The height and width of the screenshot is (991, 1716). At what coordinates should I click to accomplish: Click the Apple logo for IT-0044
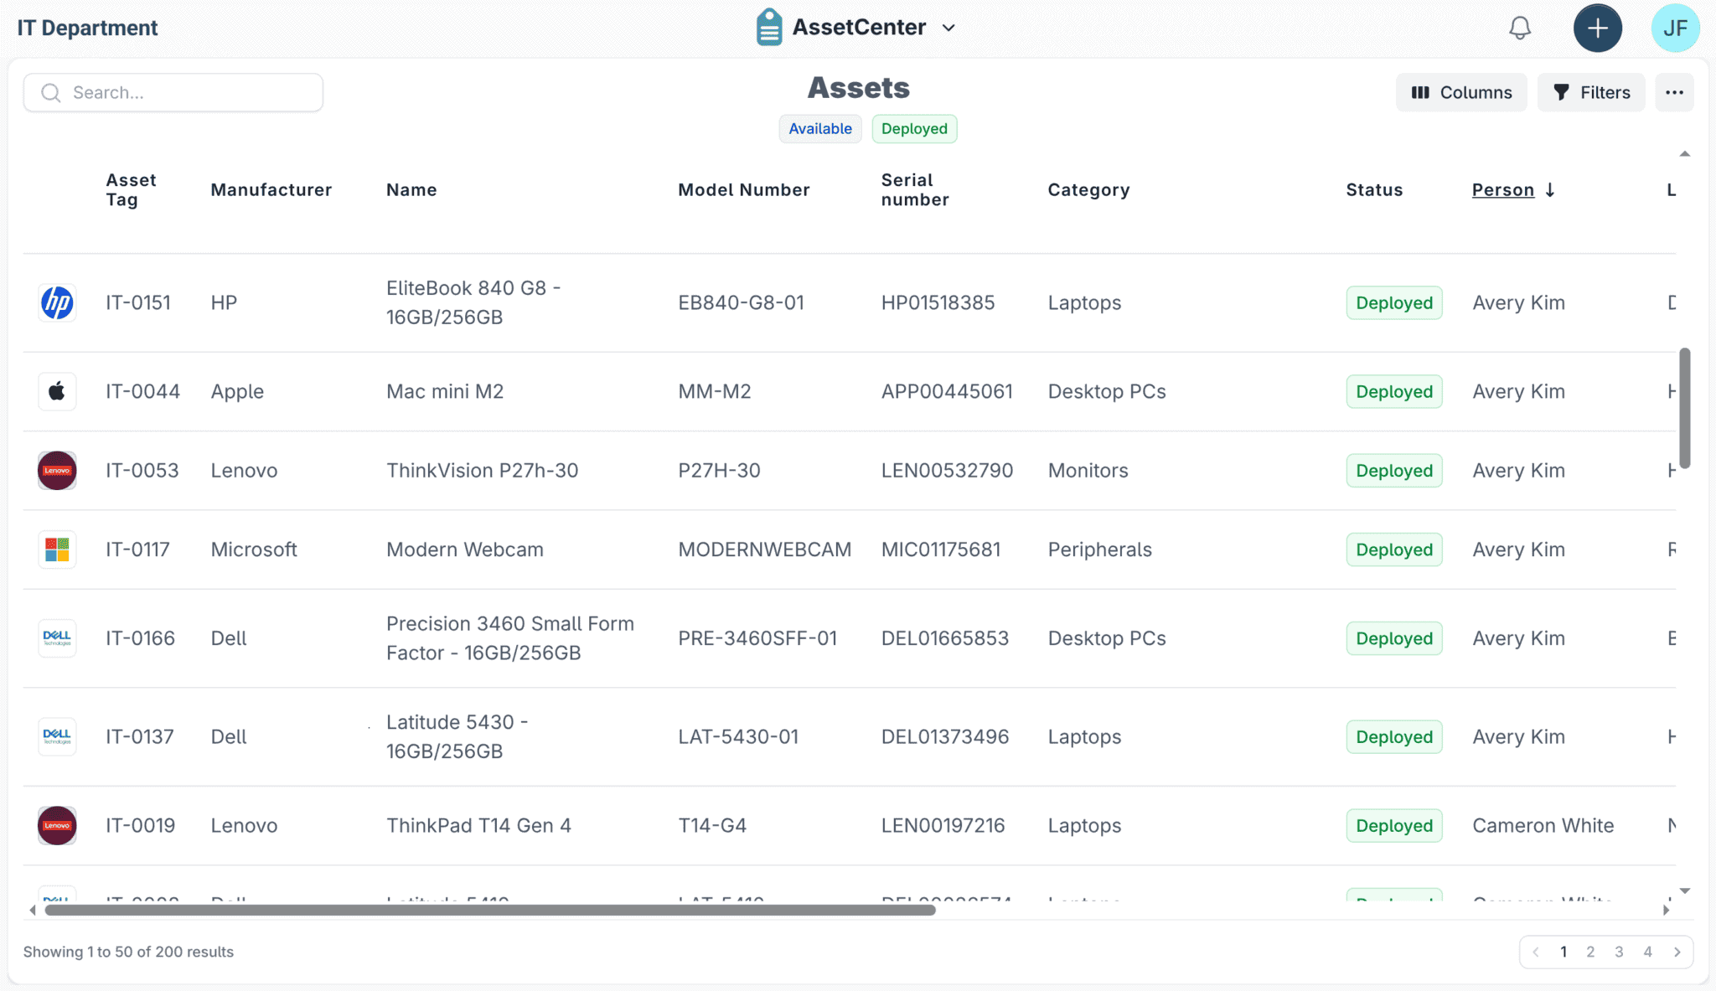point(57,391)
